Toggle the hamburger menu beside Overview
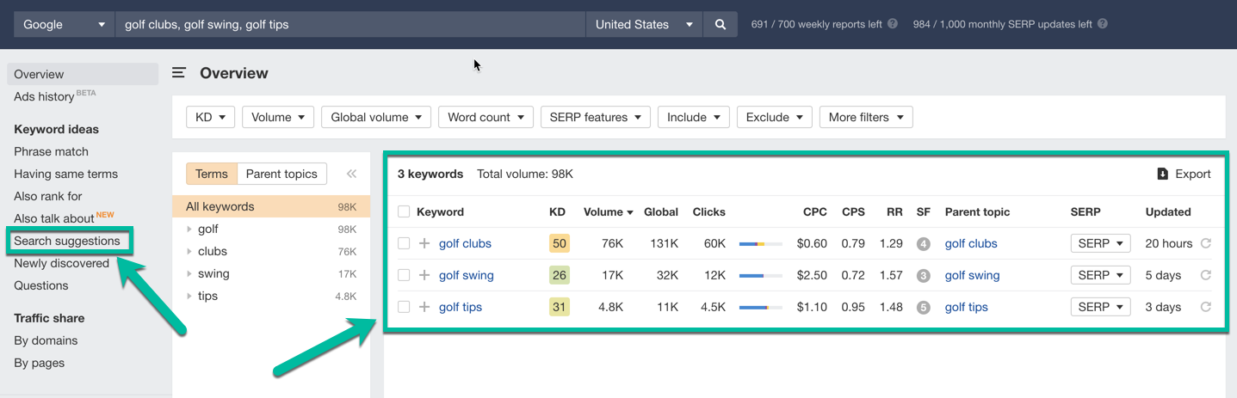1237x398 pixels. coord(179,73)
